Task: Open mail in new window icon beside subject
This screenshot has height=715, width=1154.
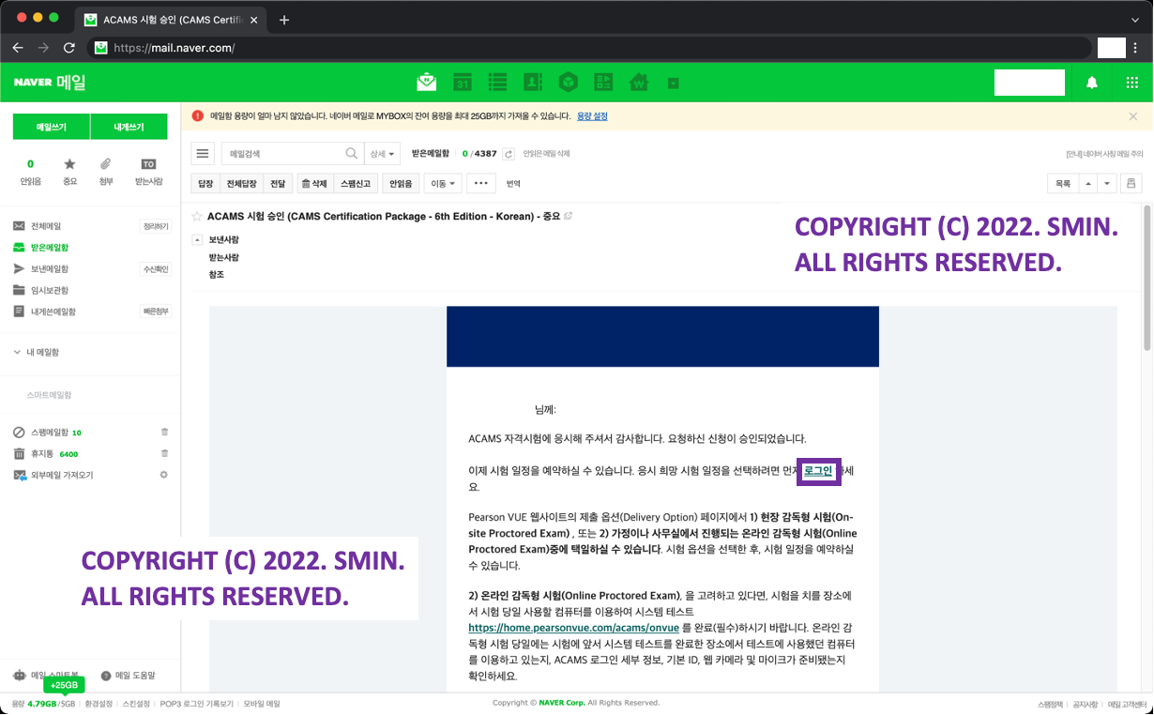Action: click(x=568, y=216)
